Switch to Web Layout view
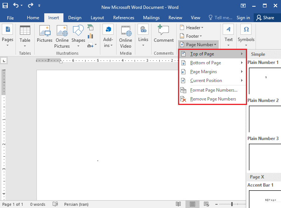281x208 pixels. coord(206,204)
